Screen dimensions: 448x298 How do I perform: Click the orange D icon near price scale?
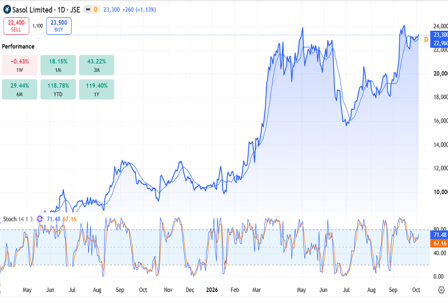point(426,40)
